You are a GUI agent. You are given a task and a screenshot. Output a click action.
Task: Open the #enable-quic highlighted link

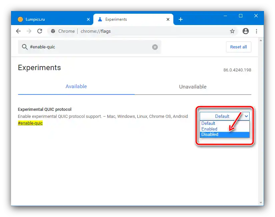30,123
